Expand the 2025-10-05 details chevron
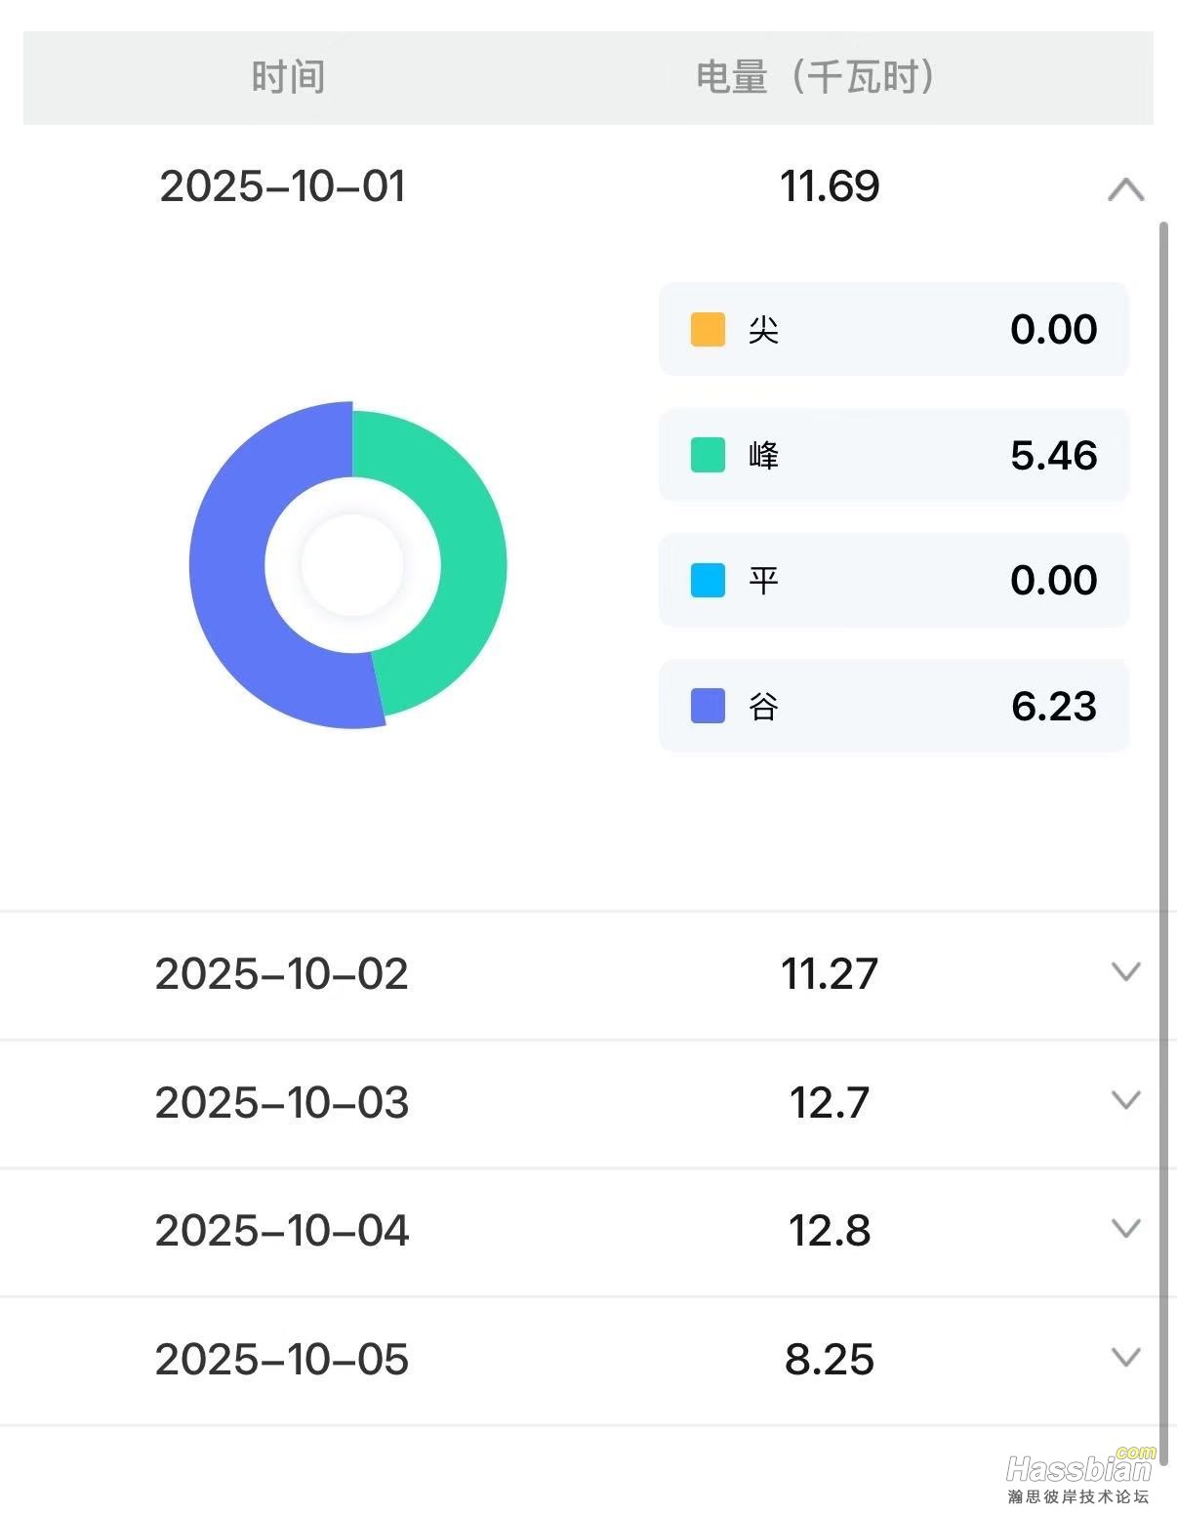This screenshot has height=1514, width=1177. [x=1125, y=1357]
